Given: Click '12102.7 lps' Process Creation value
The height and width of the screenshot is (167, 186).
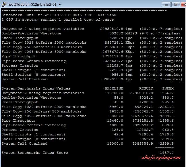Looking at the screenshot, I should [120, 66].
